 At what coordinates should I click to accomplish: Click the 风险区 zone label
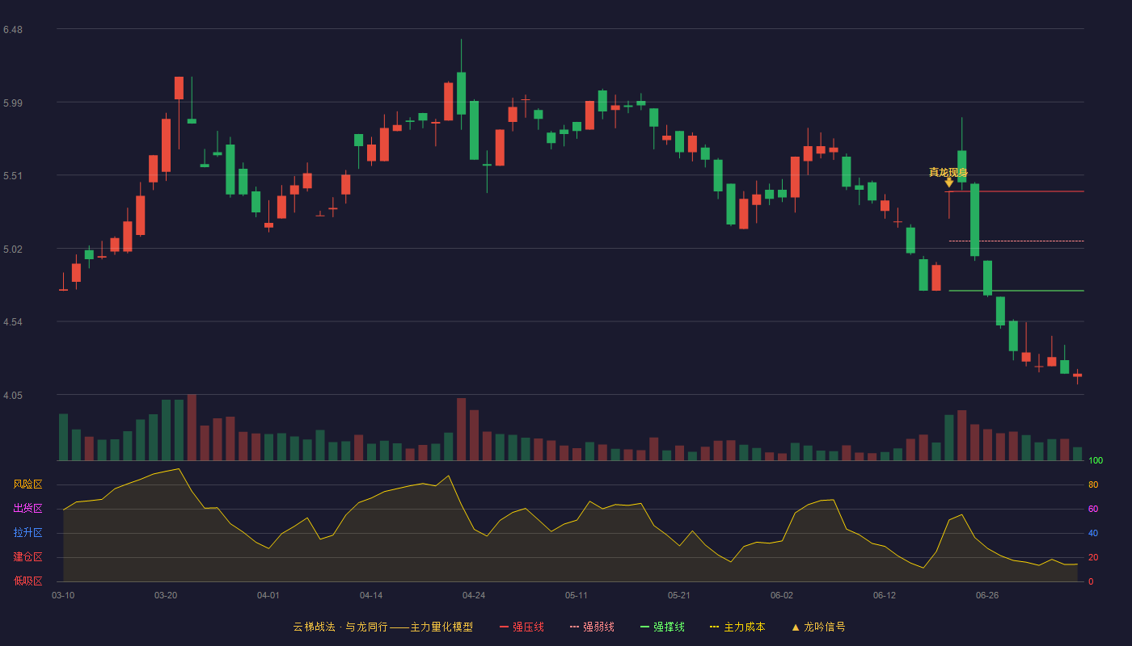[x=27, y=484]
